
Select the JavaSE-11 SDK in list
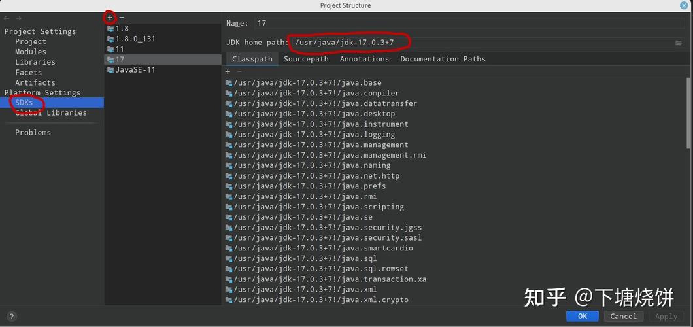(135, 70)
